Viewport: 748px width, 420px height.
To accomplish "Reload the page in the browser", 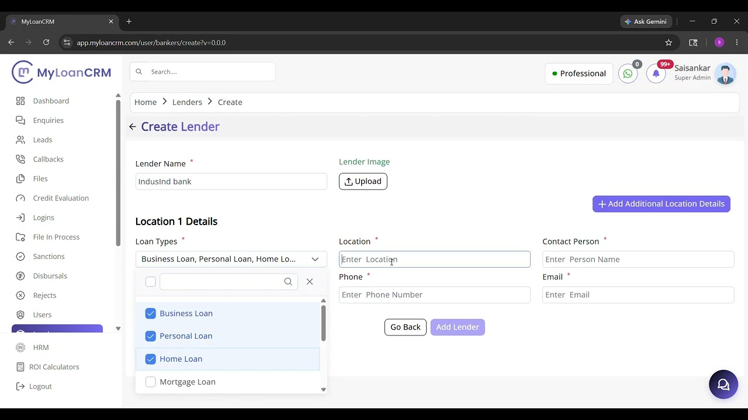I will pyautogui.click(x=46, y=43).
